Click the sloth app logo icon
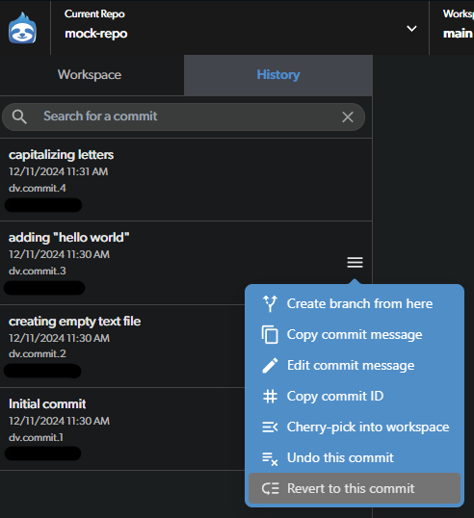The width and height of the screenshot is (474, 518). click(22, 28)
